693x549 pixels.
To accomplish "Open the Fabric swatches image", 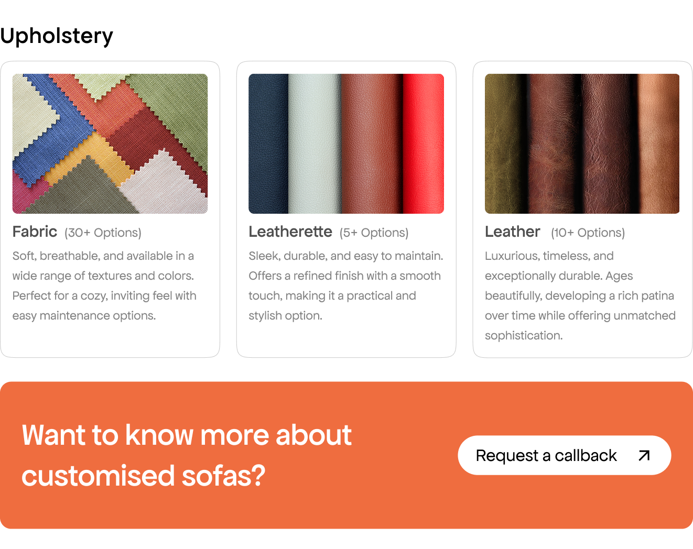I will (110, 144).
